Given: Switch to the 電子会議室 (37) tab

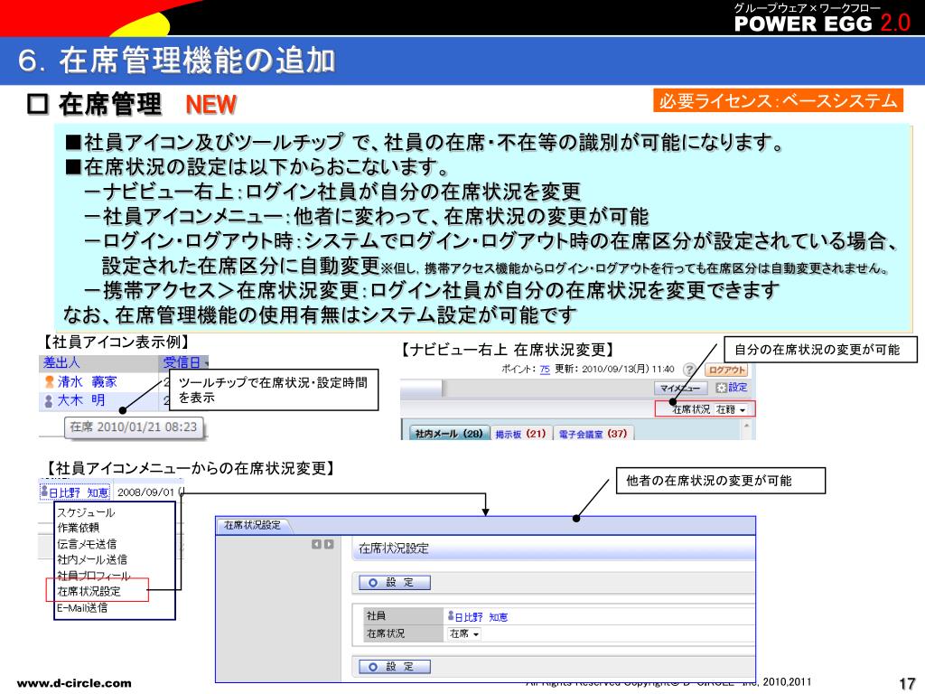Looking at the screenshot, I should (x=593, y=433).
